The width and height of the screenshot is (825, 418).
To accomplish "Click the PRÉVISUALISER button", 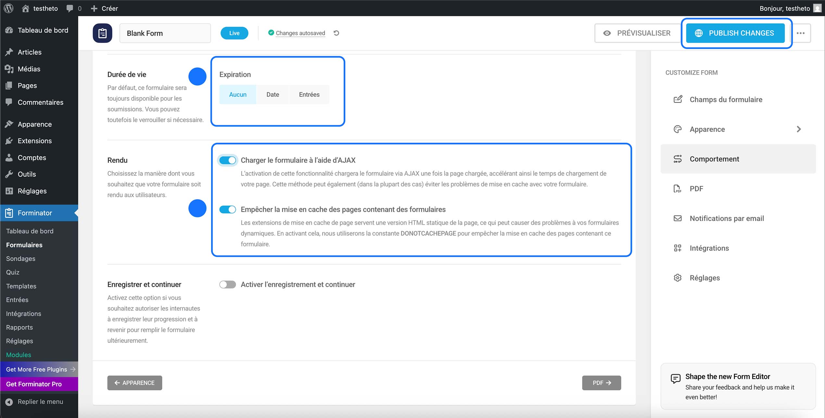I will (637, 33).
